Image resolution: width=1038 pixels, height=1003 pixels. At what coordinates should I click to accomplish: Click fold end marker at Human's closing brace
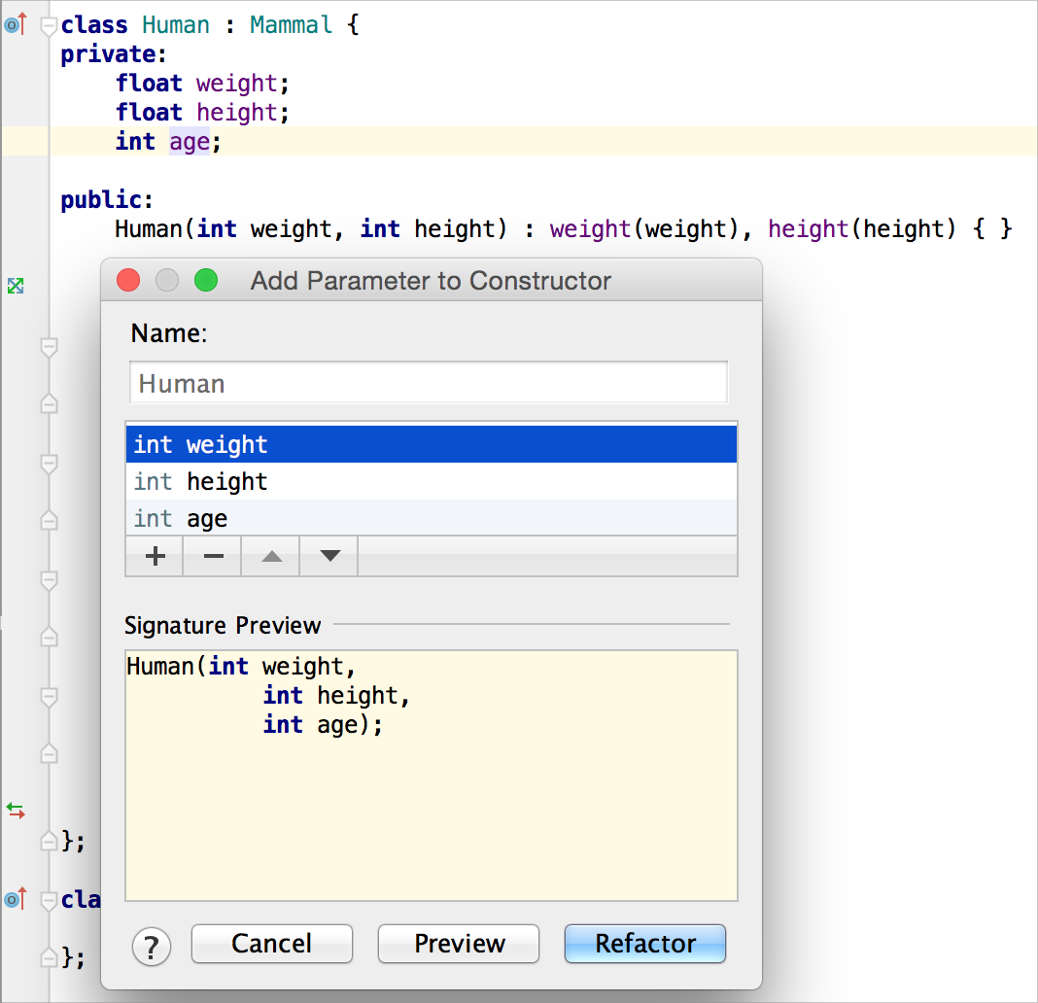coord(49,841)
